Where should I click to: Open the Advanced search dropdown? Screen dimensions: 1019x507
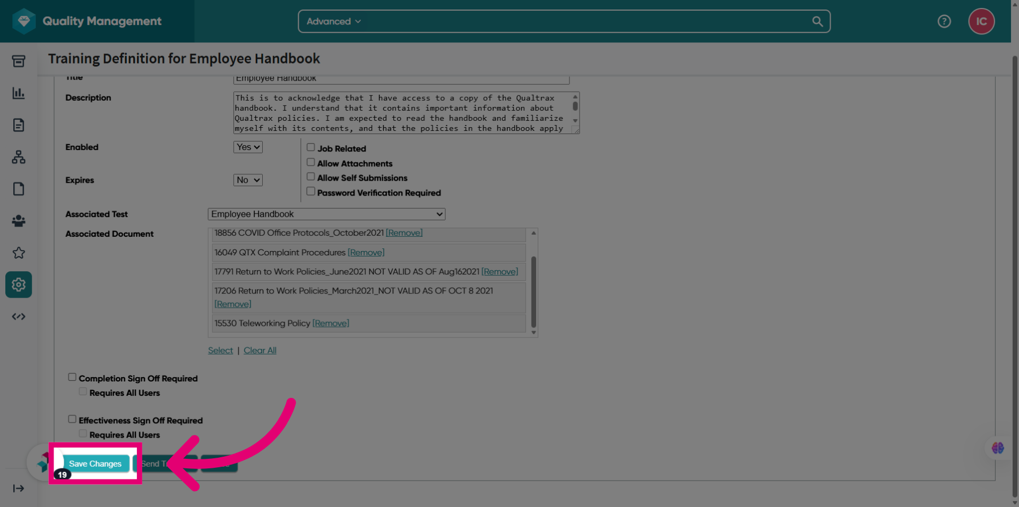click(333, 21)
